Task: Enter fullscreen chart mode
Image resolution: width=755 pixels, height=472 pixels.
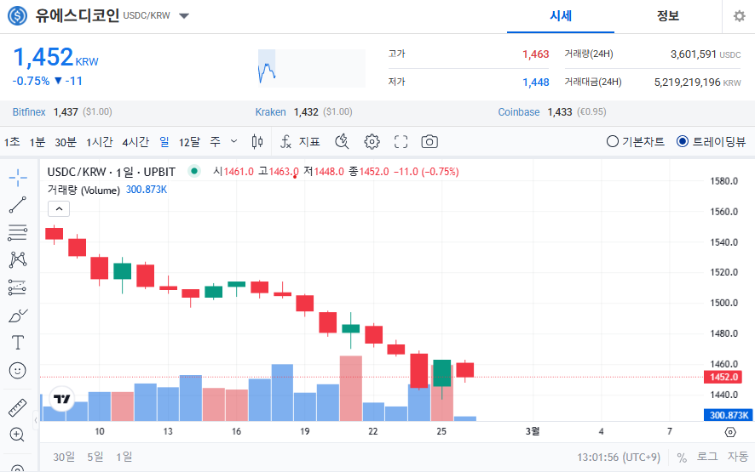Action: click(401, 142)
